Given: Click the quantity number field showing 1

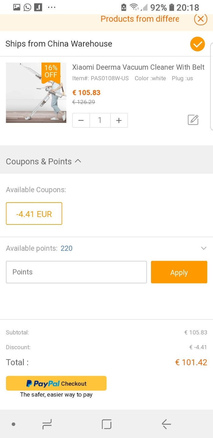Looking at the screenshot, I should (x=100, y=120).
